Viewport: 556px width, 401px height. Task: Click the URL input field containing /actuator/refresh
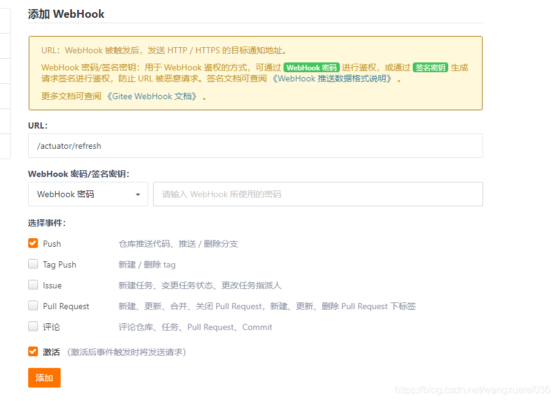click(x=255, y=146)
